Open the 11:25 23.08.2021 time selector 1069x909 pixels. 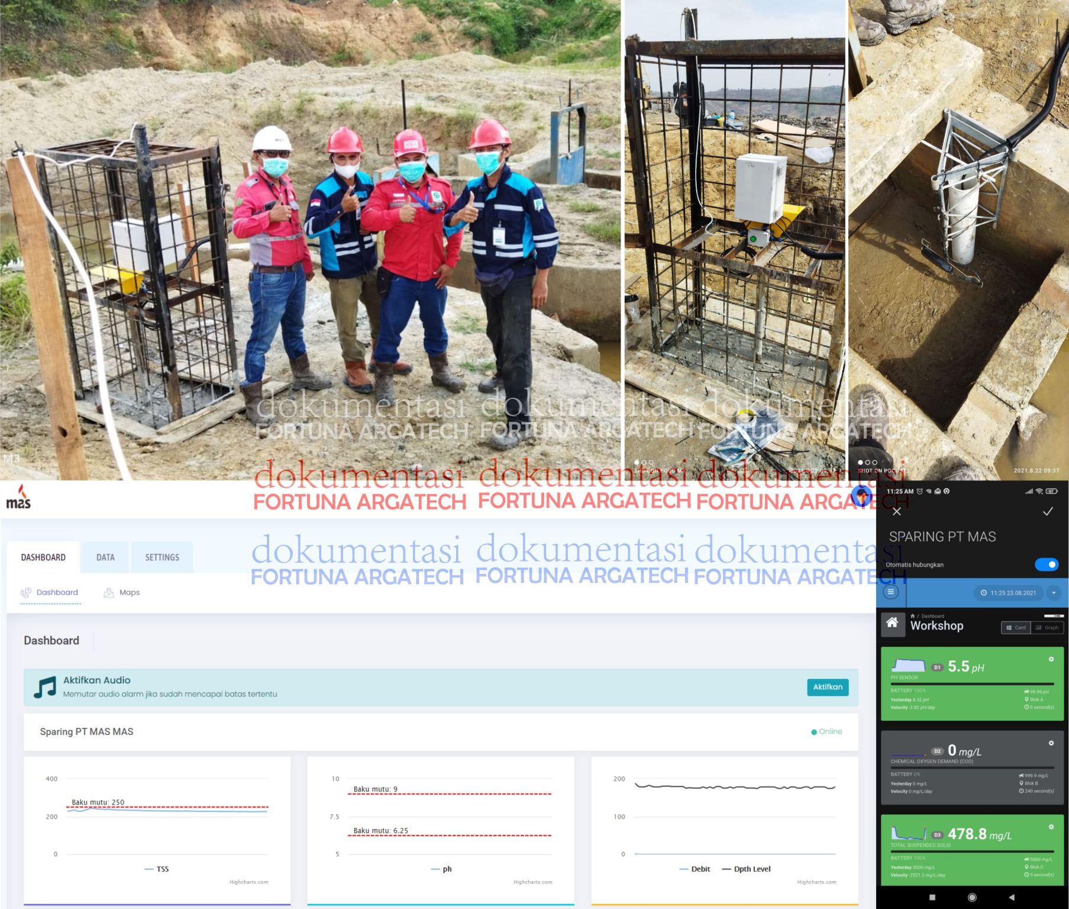pos(1009,592)
